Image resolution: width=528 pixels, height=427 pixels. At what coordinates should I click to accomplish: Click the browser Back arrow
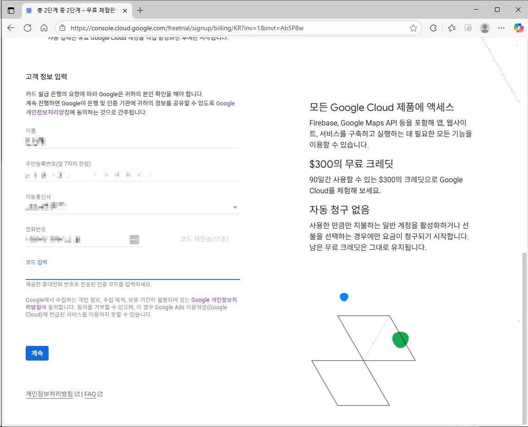(11, 28)
